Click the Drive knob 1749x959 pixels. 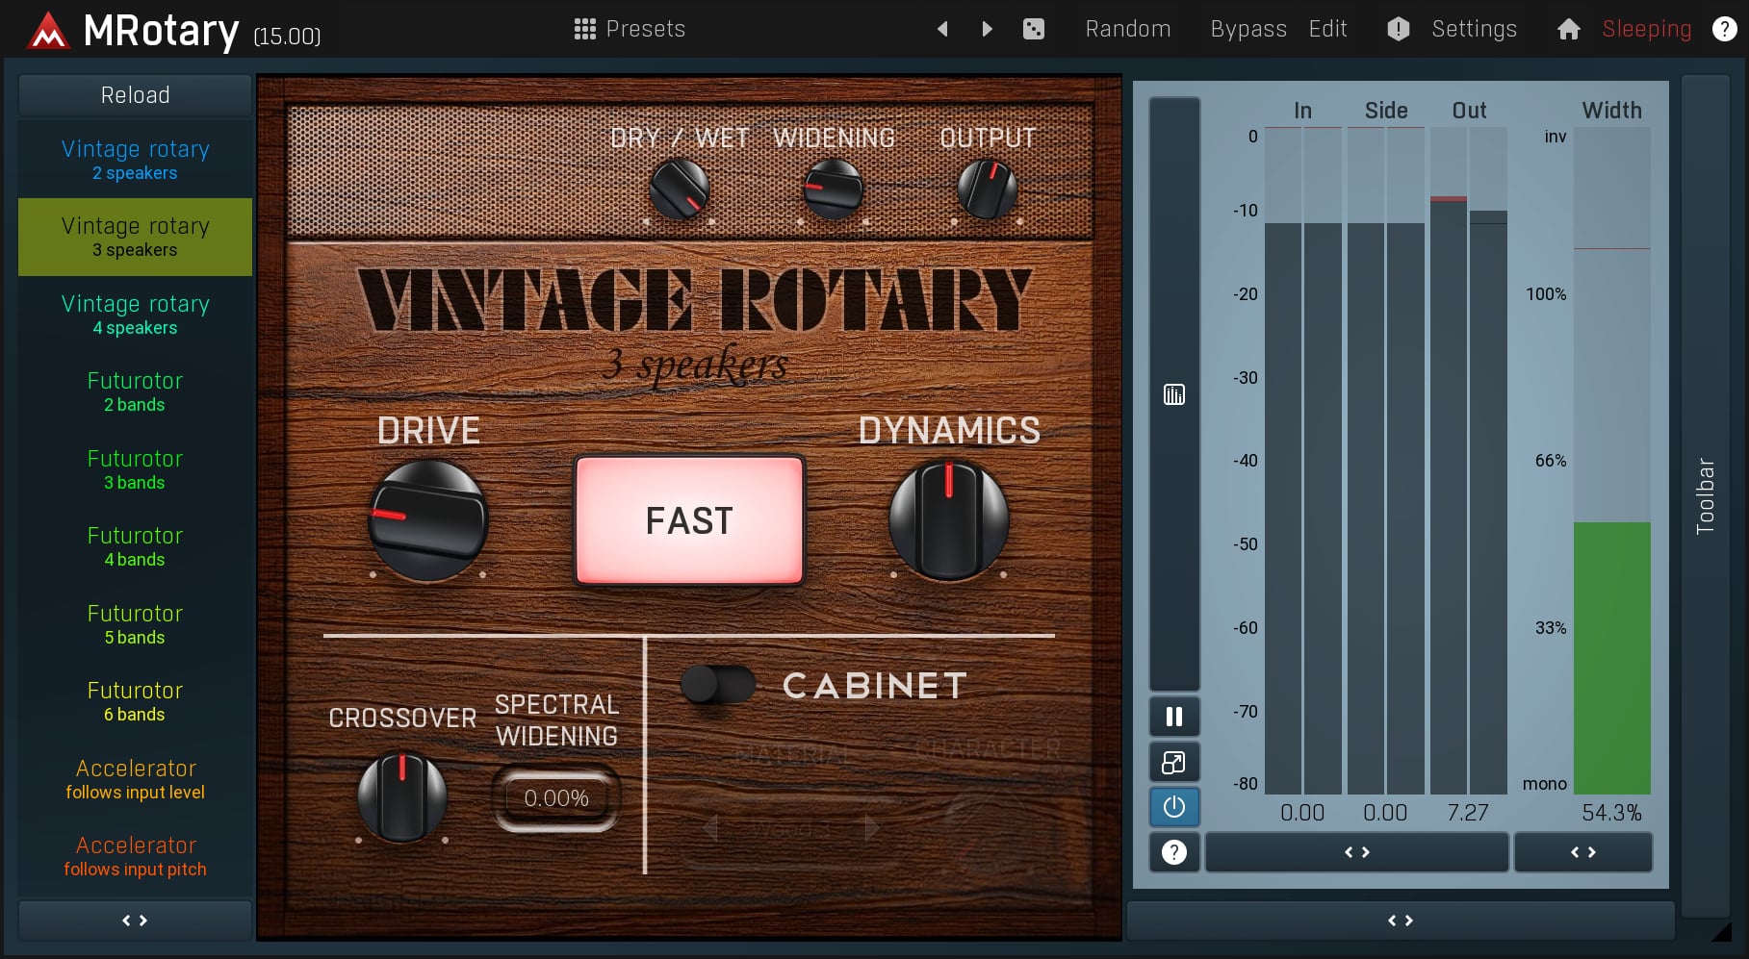coord(428,520)
